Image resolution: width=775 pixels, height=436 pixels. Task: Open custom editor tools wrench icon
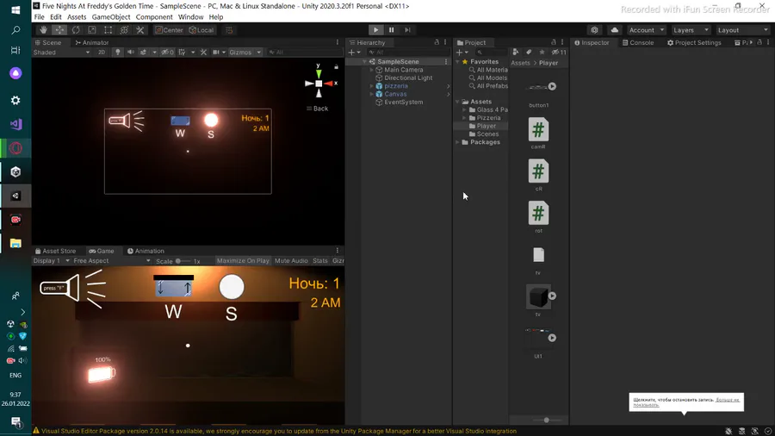tap(140, 30)
